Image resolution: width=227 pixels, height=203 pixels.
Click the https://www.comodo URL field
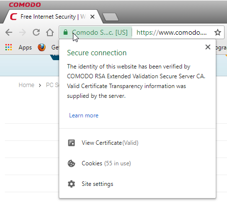172,32
